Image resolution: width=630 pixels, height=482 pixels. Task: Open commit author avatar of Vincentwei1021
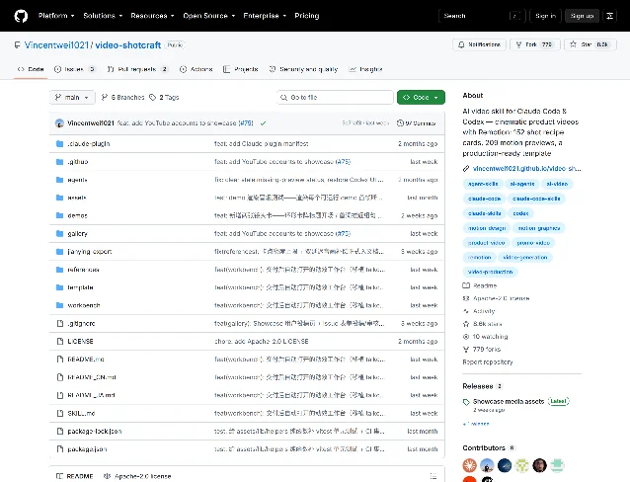point(59,123)
